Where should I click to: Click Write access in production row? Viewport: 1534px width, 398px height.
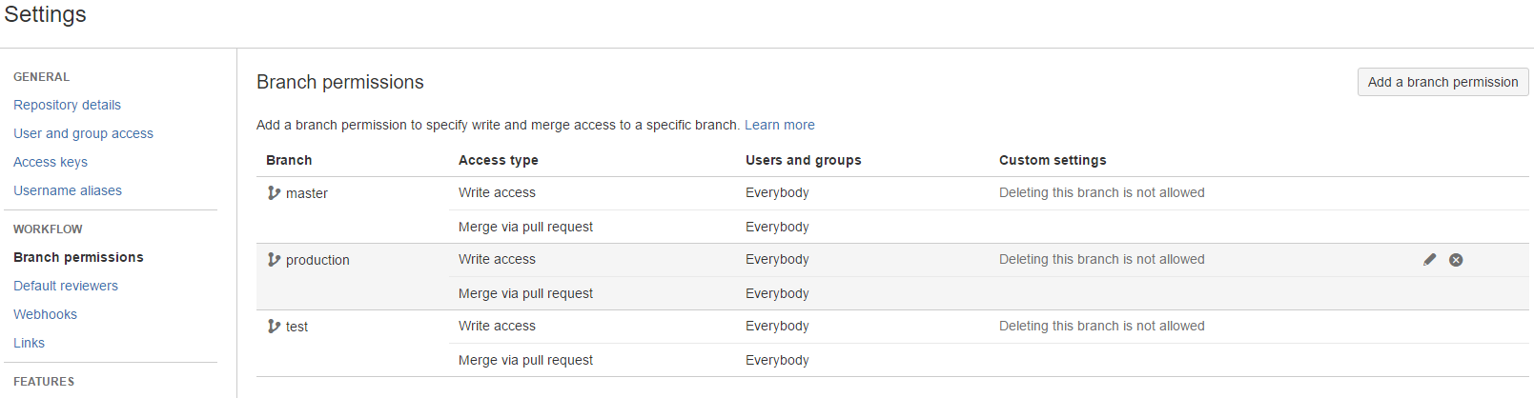click(x=497, y=259)
